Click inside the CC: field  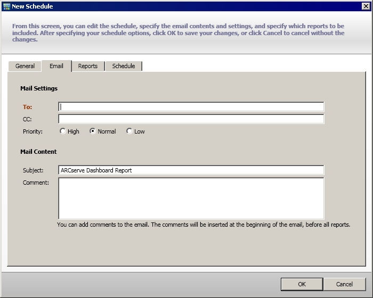(191, 119)
